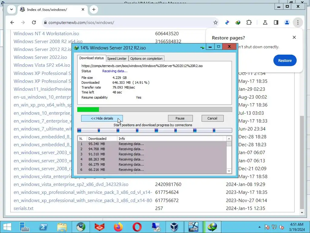Image resolution: width=310 pixels, height=233 pixels.
Task: Open a new Chrome tab
Action: 94,9
